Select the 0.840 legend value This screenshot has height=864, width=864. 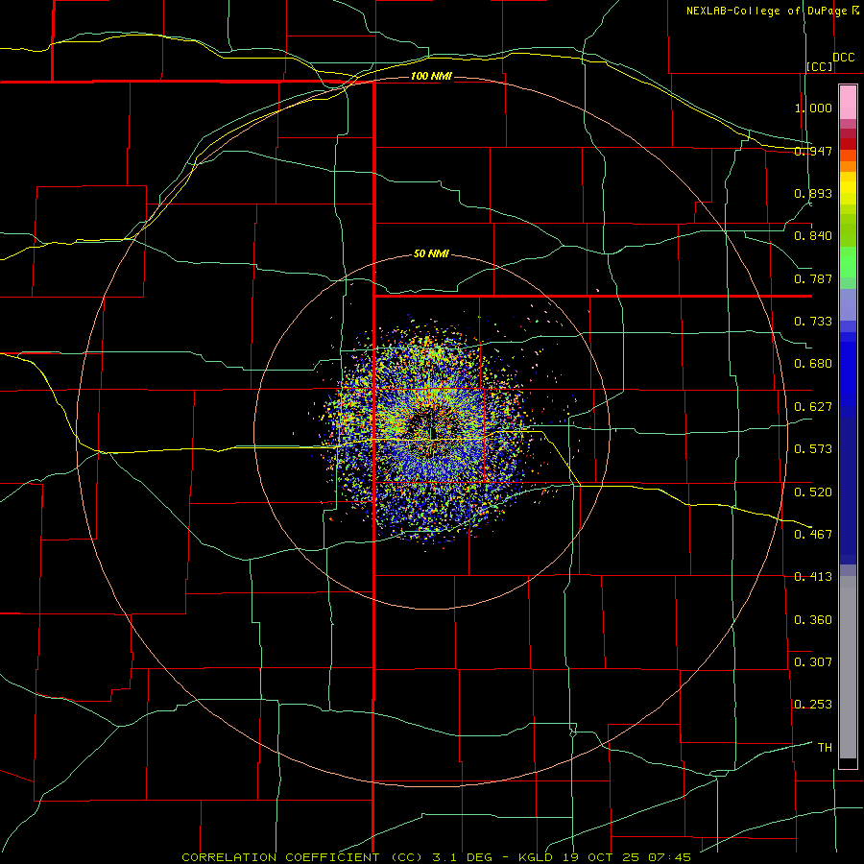[x=813, y=236]
